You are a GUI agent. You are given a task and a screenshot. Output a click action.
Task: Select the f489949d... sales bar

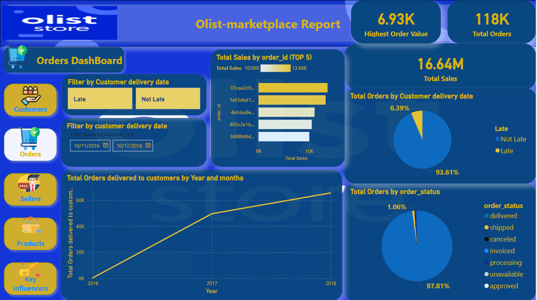[x=284, y=137]
